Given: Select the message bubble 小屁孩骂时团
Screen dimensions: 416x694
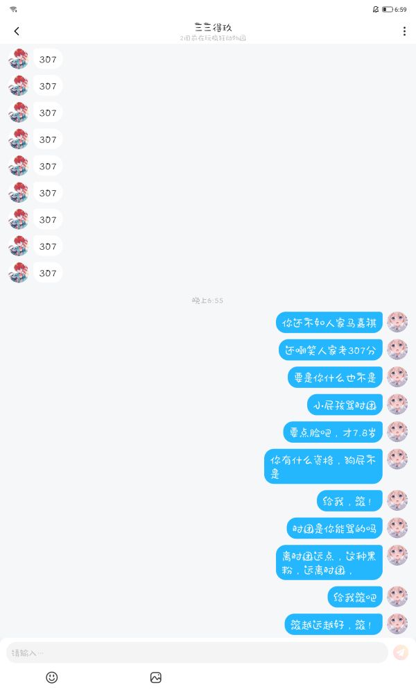Looking at the screenshot, I should (345, 405).
